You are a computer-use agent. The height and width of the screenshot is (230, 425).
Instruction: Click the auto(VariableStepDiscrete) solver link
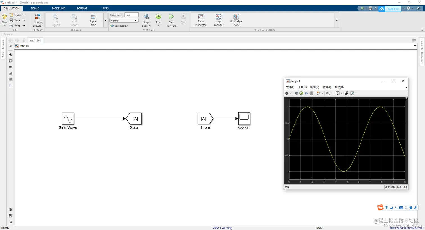pyautogui.click(x=406, y=228)
